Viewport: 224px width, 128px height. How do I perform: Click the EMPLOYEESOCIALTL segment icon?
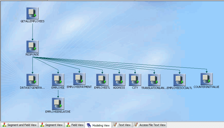pos(179,80)
